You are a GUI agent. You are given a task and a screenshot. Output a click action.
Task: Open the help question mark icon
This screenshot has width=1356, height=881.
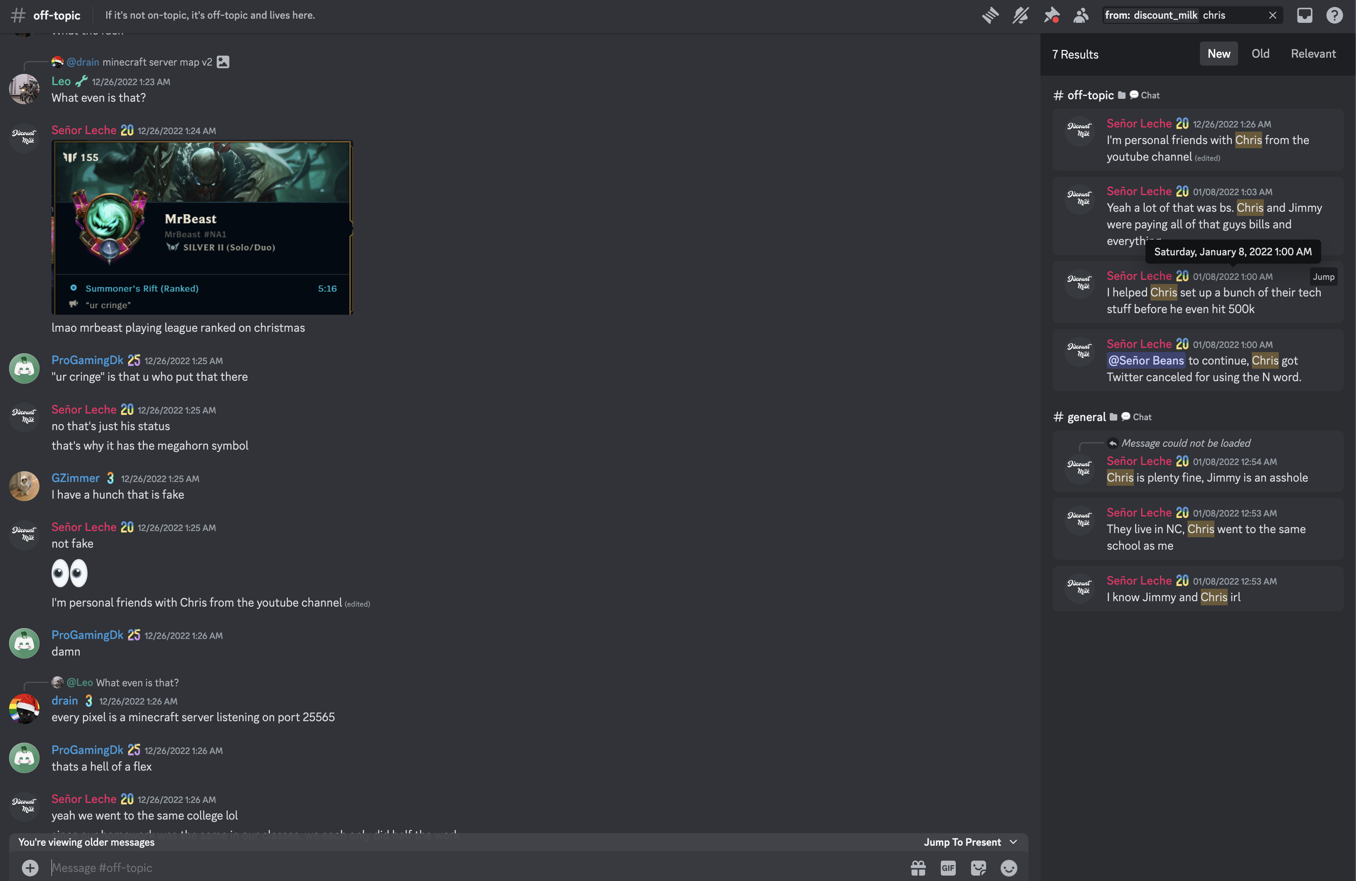(x=1334, y=15)
